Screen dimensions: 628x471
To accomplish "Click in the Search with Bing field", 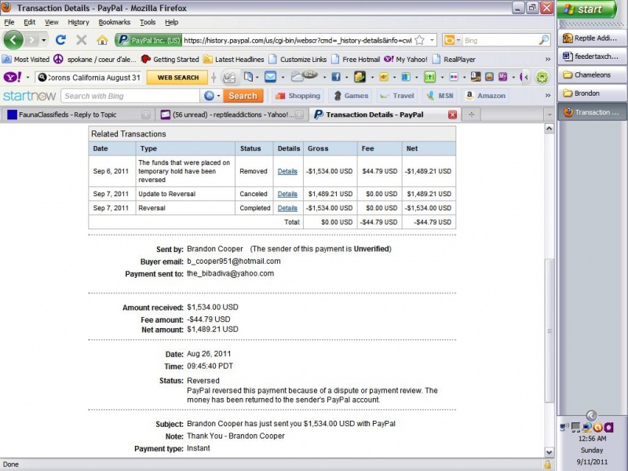I will (x=130, y=96).
